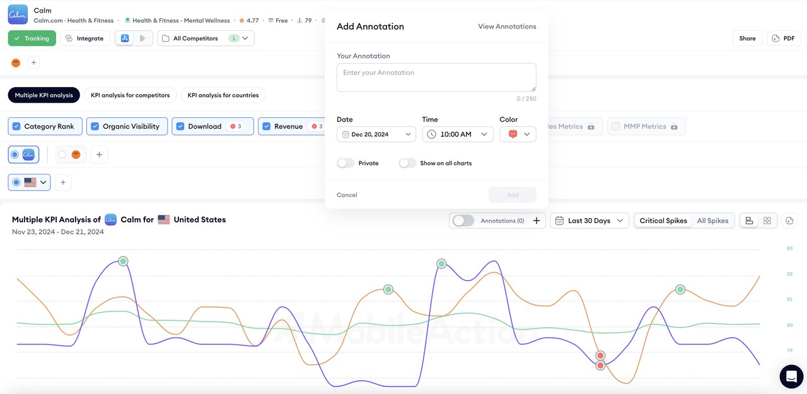The height and width of the screenshot is (394, 807).
Task: Uncheck the Organic Visibility checkbox
Action: coord(95,126)
